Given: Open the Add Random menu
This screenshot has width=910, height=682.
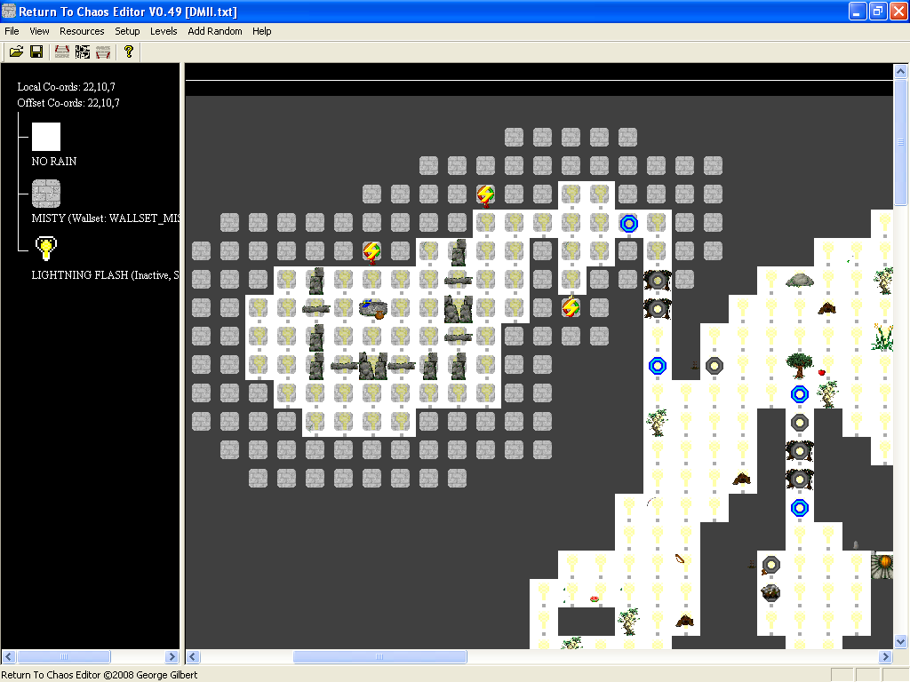Looking at the screenshot, I should click(x=213, y=31).
